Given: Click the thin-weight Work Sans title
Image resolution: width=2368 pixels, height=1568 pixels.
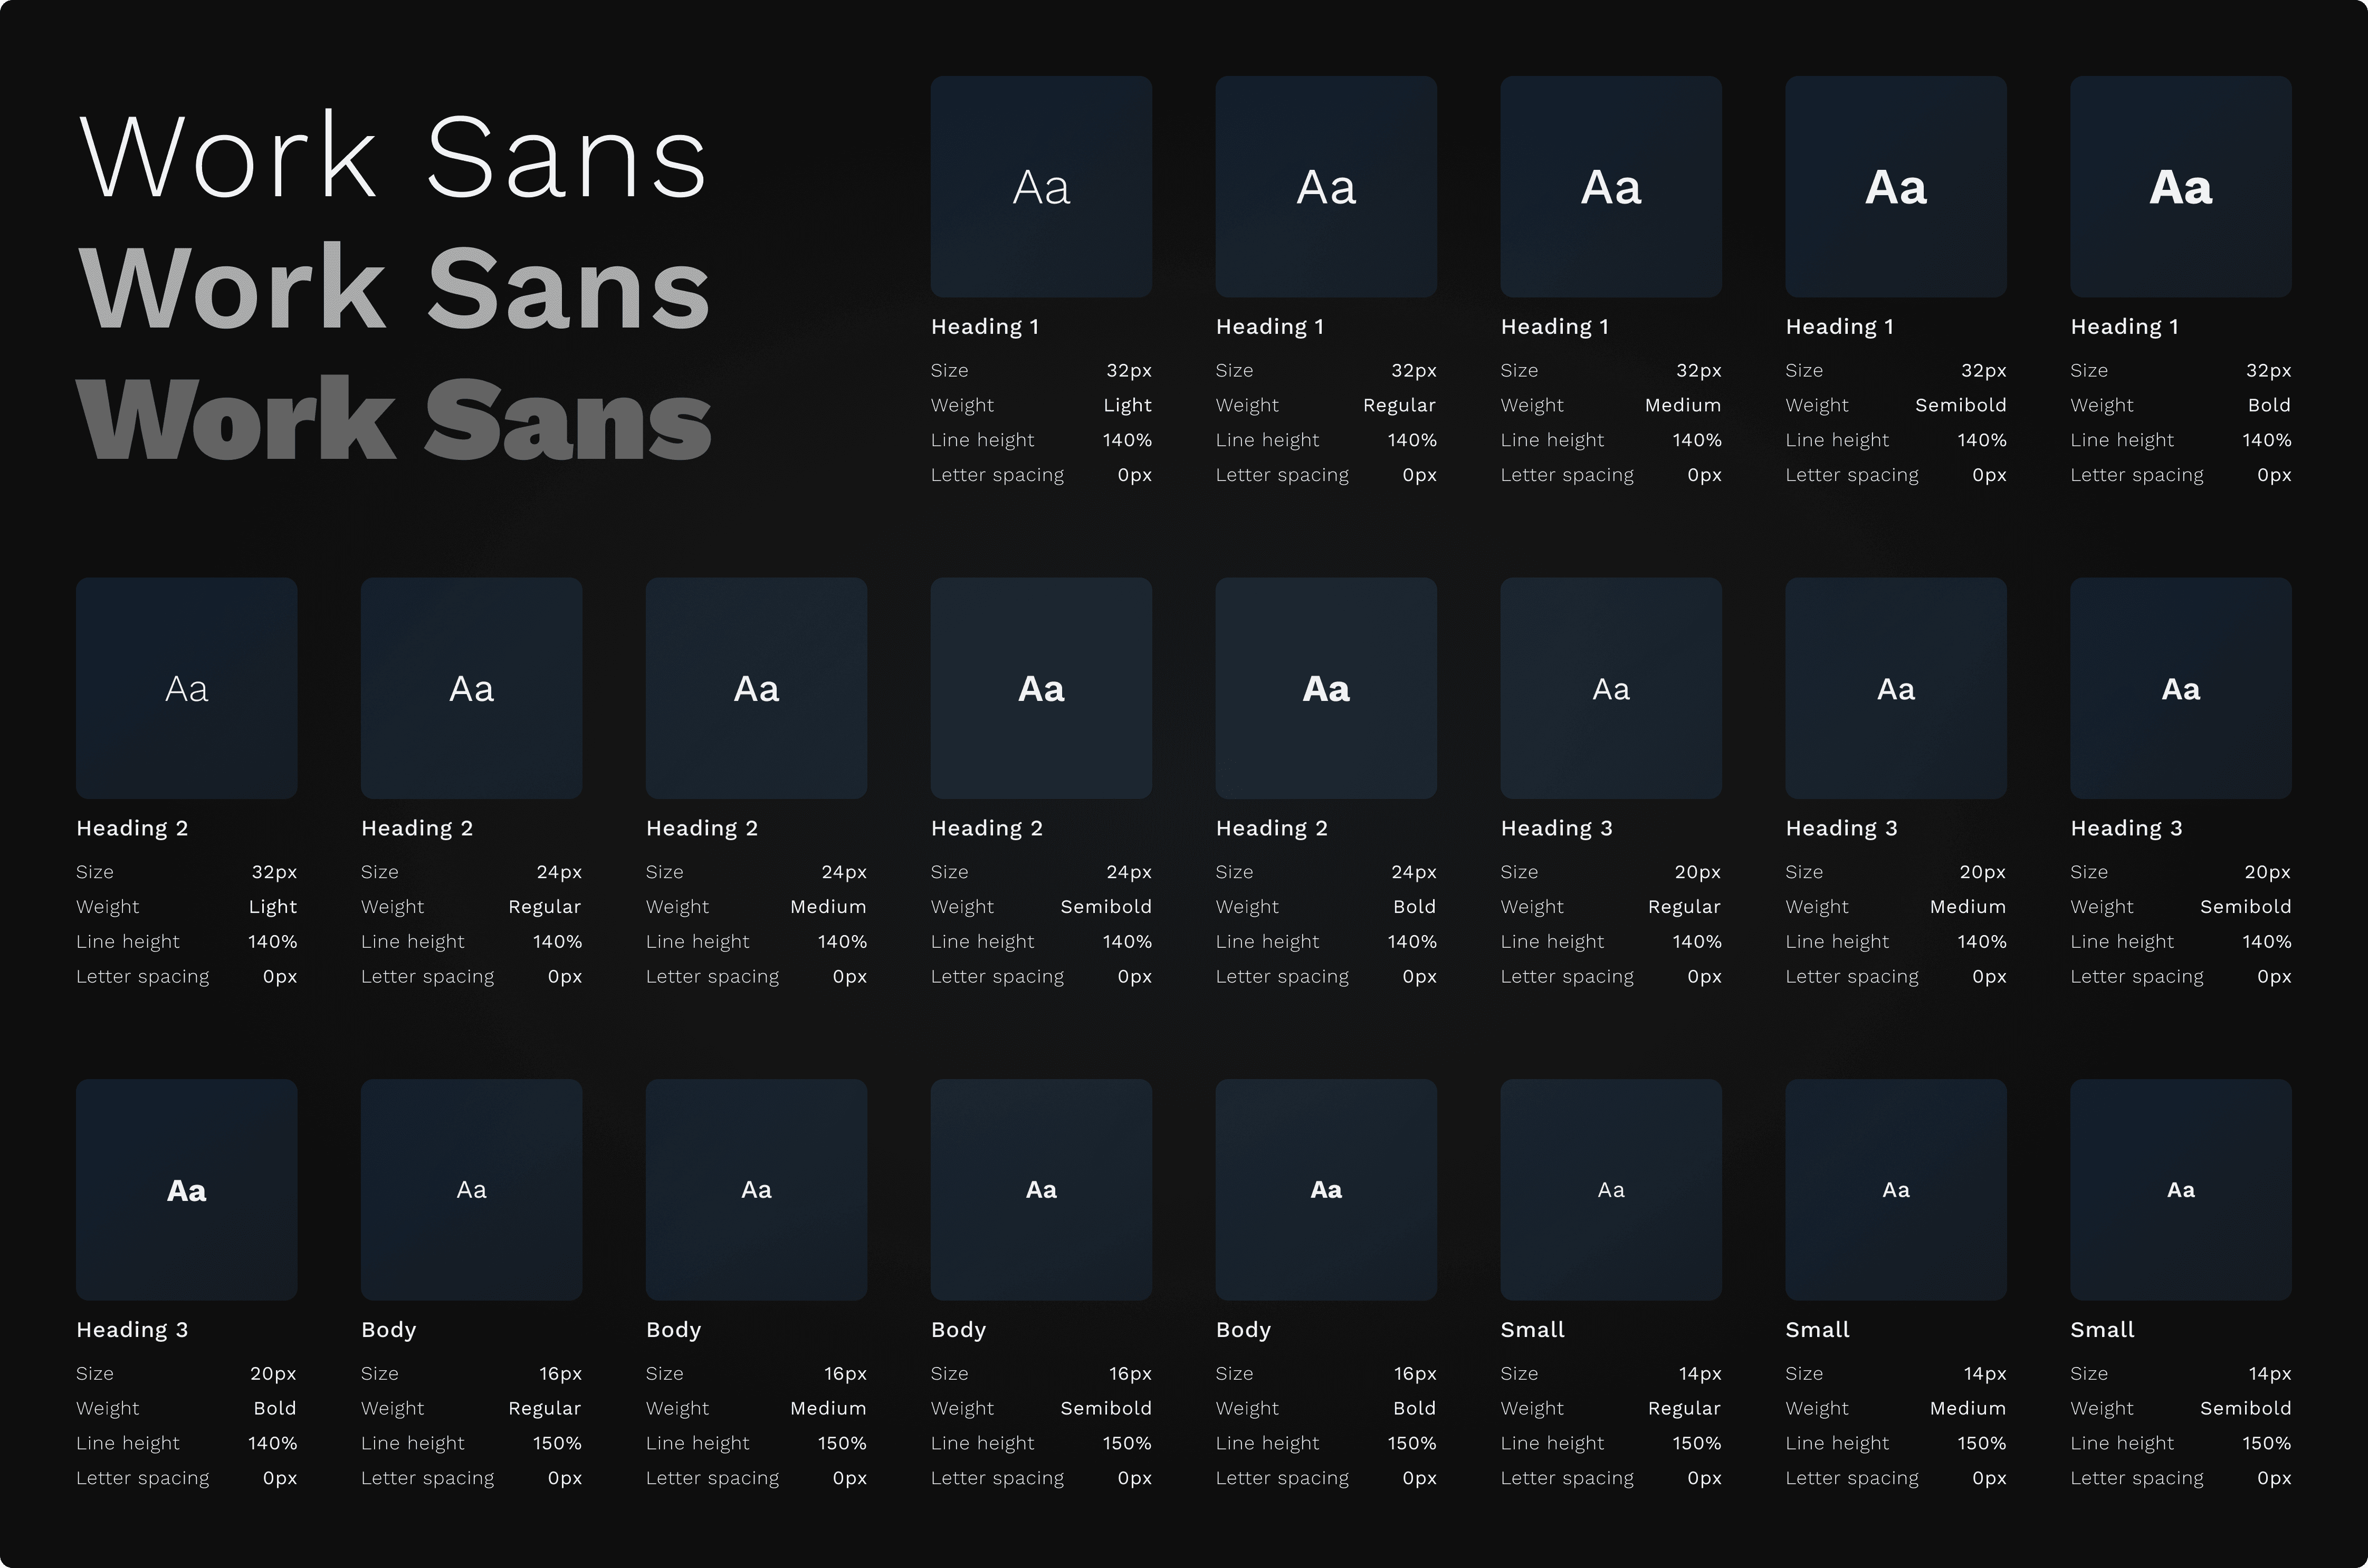Looking at the screenshot, I should coord(393,158).
